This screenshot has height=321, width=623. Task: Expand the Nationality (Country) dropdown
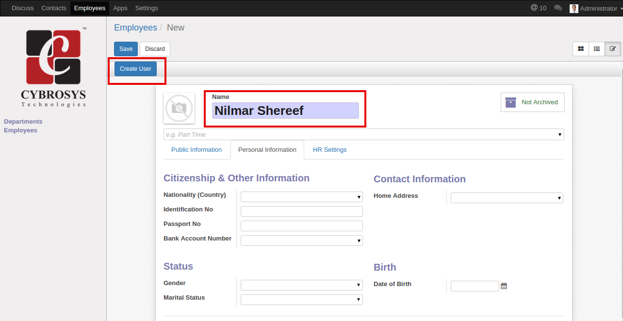click(x=302, y=197)
